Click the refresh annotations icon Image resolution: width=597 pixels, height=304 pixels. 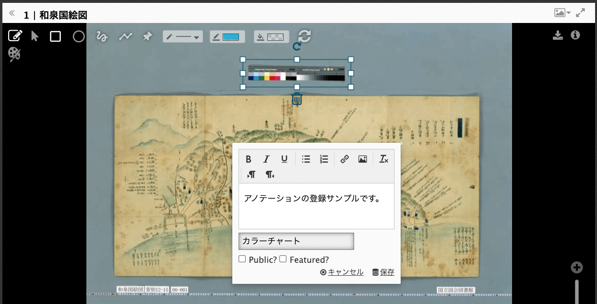(305, 36)
